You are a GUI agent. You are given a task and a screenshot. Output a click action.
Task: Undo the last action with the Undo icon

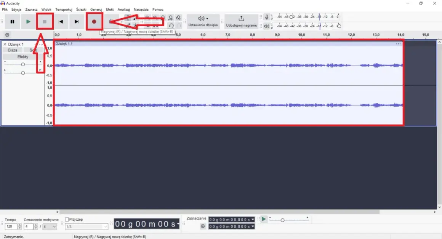pos(171,25)
